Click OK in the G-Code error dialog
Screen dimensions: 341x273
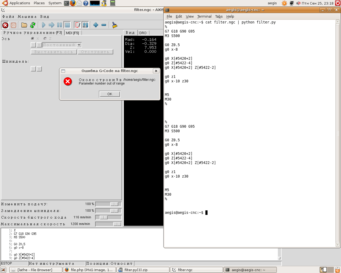coord(110,94)
